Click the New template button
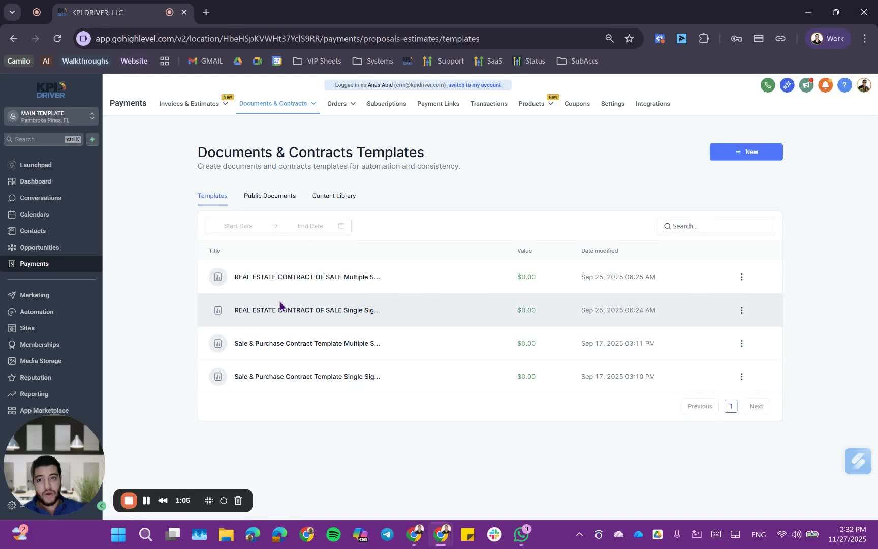Viewport: 878px width, 549px height. (x=746, y=152)
